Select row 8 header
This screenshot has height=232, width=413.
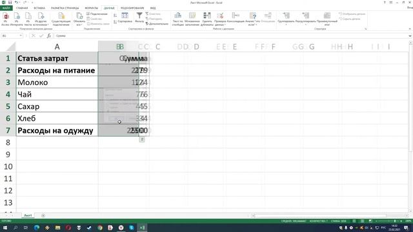pyautogui.click(x=8, y=142)
